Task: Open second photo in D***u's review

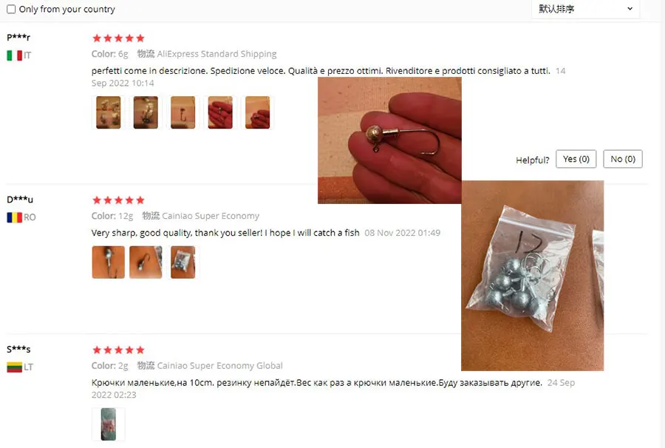Action: coord(146,262)
